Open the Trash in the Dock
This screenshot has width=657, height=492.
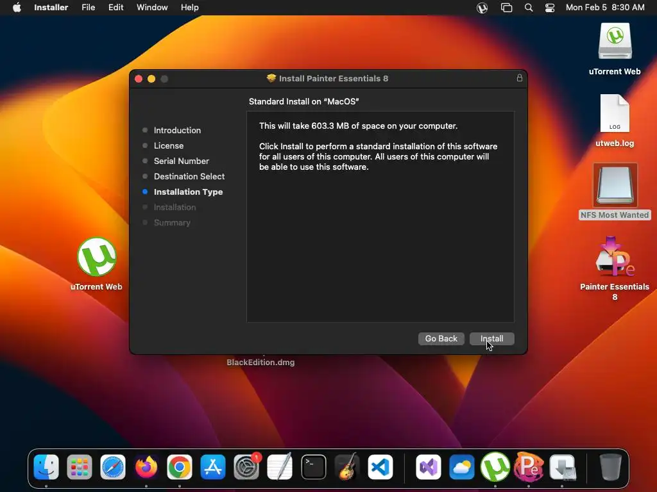click(611, 467)
